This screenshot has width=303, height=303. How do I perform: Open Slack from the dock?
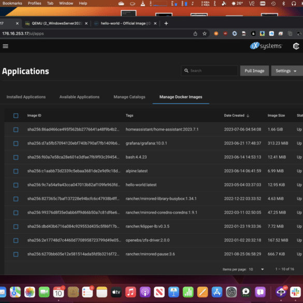(295, 292)
